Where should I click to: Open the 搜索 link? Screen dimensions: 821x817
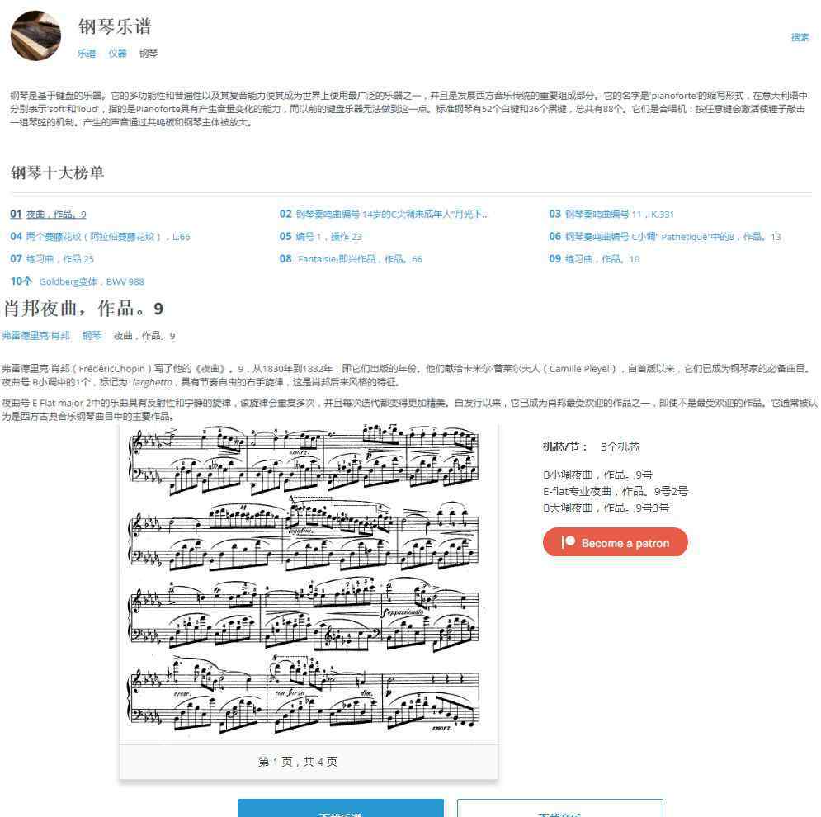pos(800,37)
